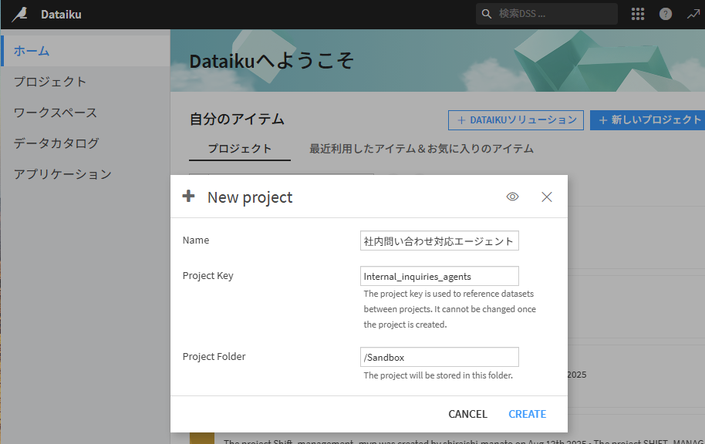Click the Dataiku bird logo
Viewport: 705px width, 444px height.
point(19,14)
